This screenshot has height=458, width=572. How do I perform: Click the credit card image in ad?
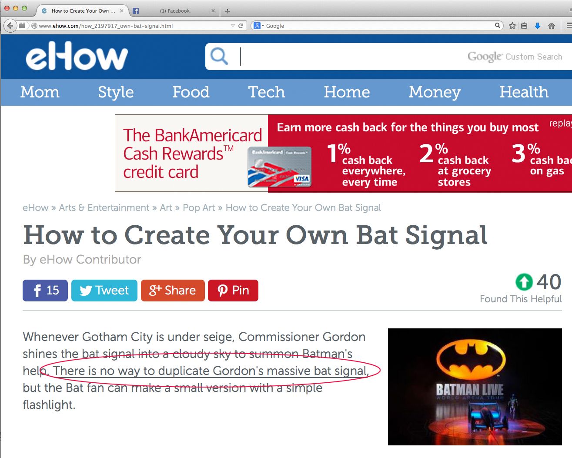279,167
